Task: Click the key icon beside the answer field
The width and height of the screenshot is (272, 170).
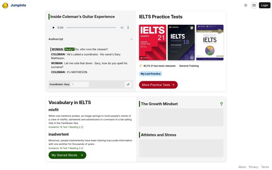Action: (128, 85)
